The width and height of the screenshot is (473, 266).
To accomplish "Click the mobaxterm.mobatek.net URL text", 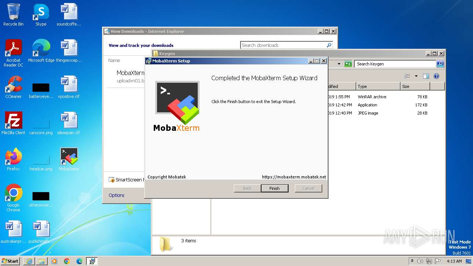I will [x=294, y=177].
